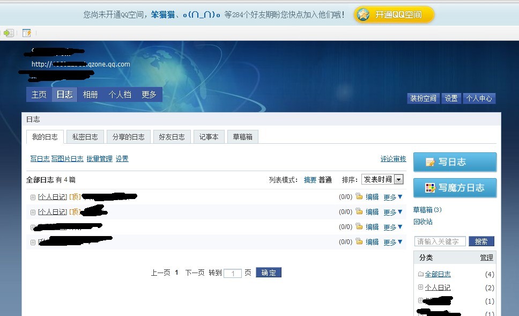The image size is (519, 316).
Task: Click 编辑 in fourth journal row
Action: 372,242
